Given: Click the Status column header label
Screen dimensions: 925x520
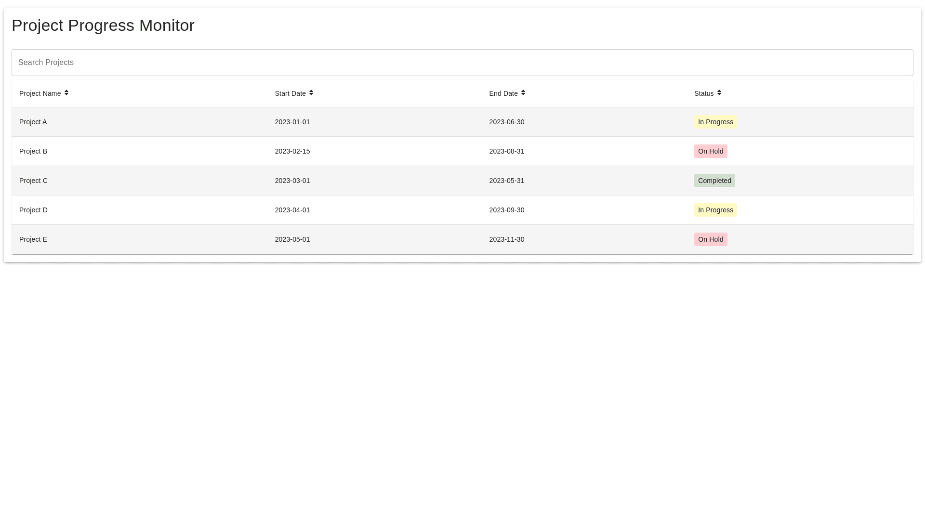Looking at the screenshot, I should pos(703,93).
